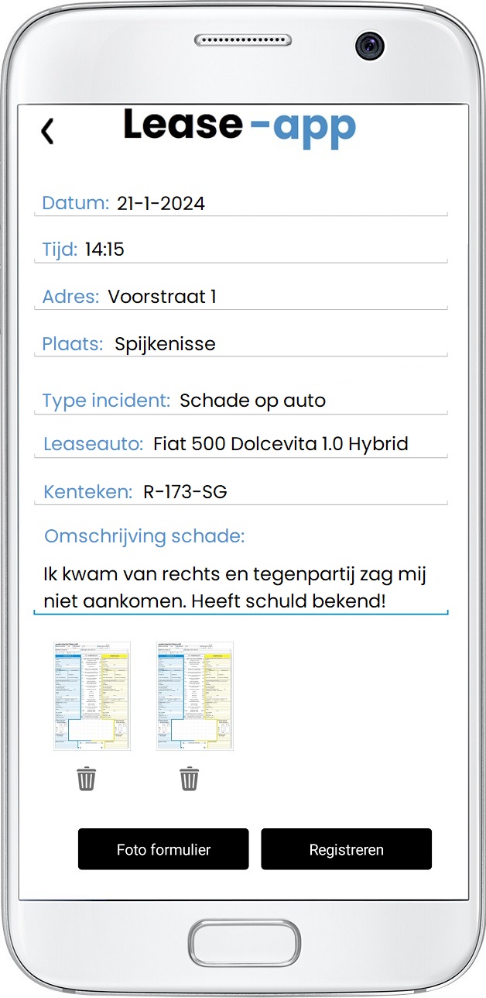
Task: Tap the Lease-app logo title
Action: 239,126
